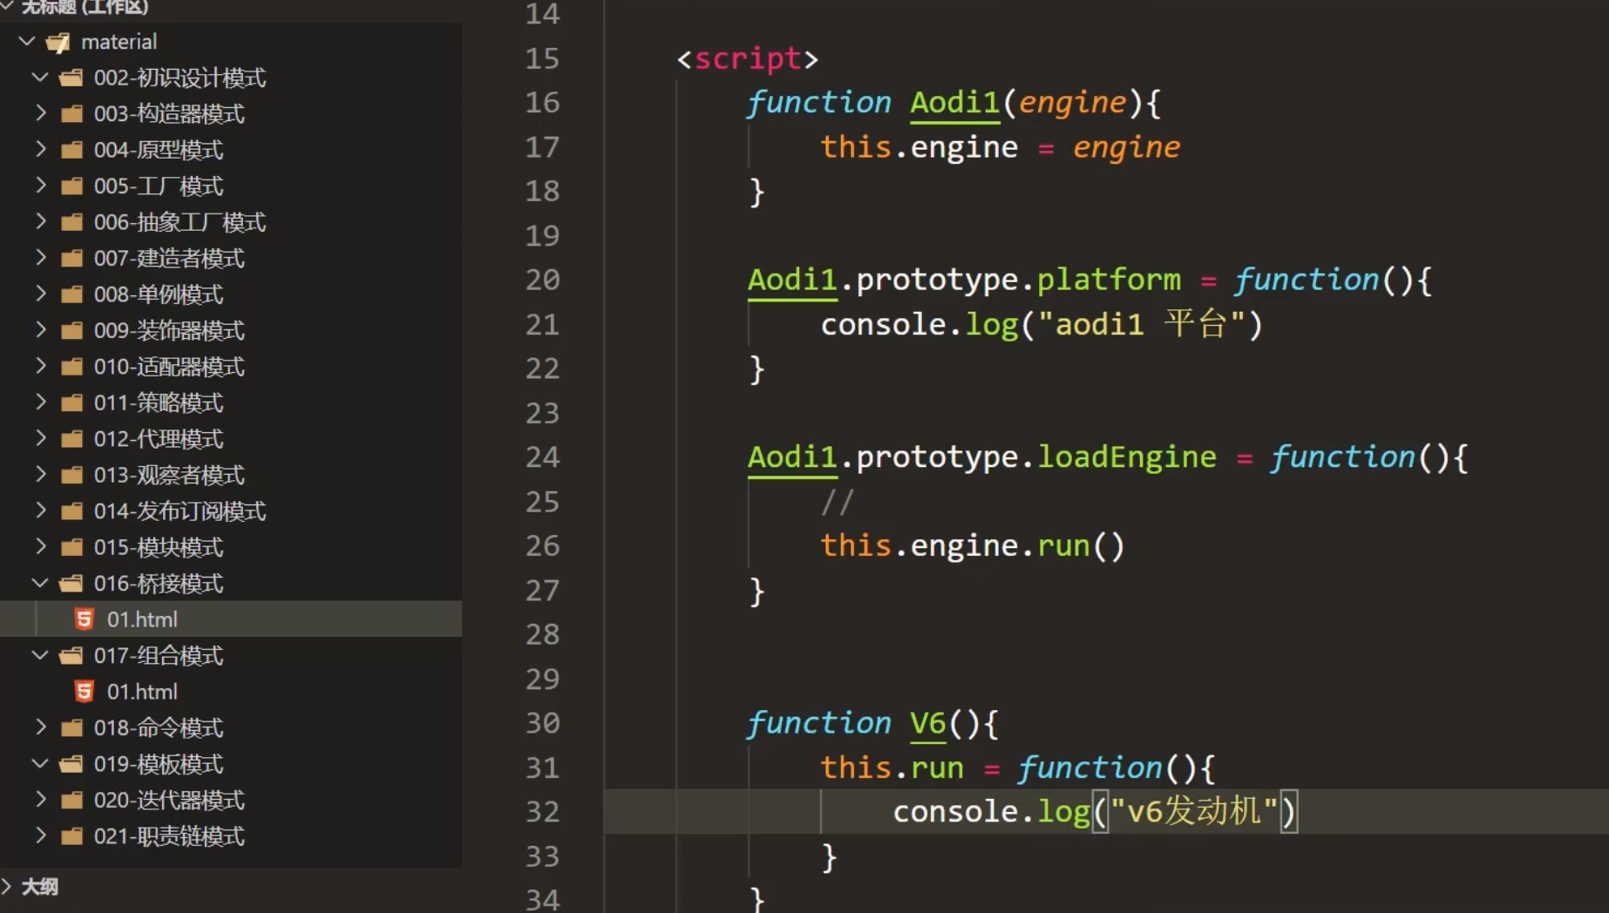Expand the 003-构造器模式 folder chevron
The image size is (1609, 913).
(40, 112)
